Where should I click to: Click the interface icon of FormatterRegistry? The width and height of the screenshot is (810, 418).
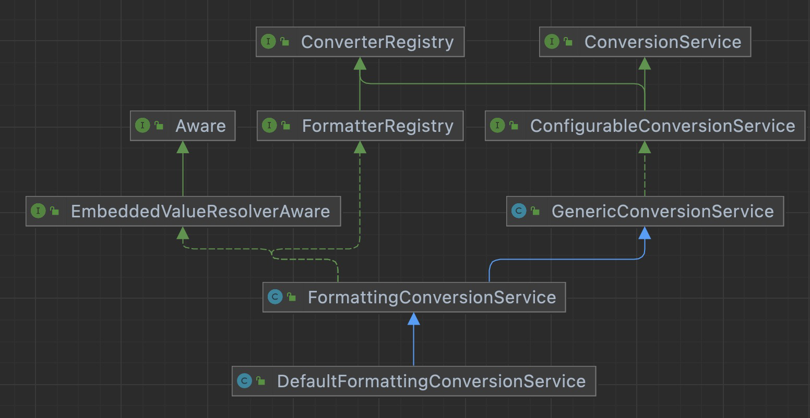pyautogui.click(x=269, y=126)
